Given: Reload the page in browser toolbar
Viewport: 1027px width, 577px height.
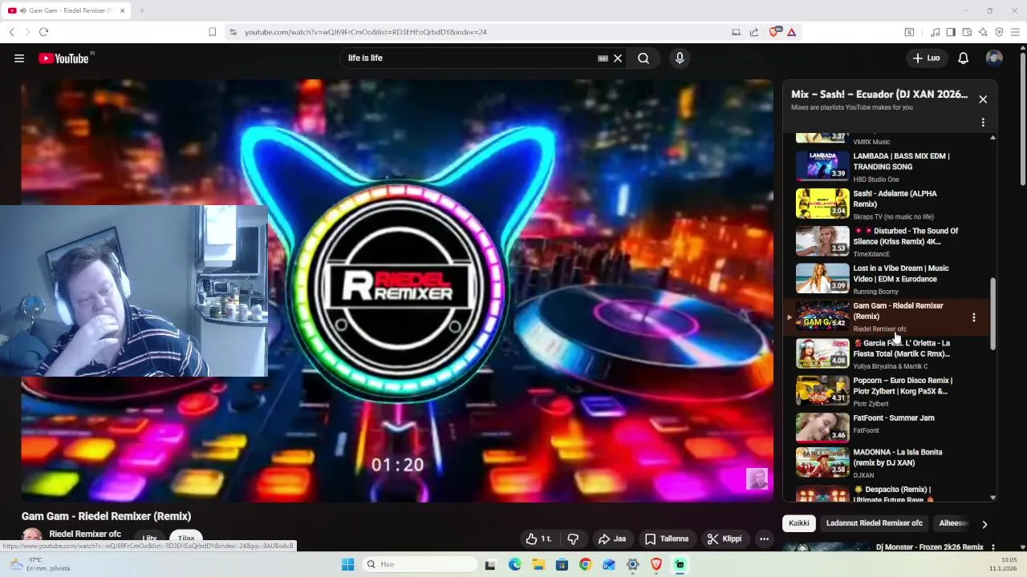Looking at the screenshot, I should [x=43, y=32].
